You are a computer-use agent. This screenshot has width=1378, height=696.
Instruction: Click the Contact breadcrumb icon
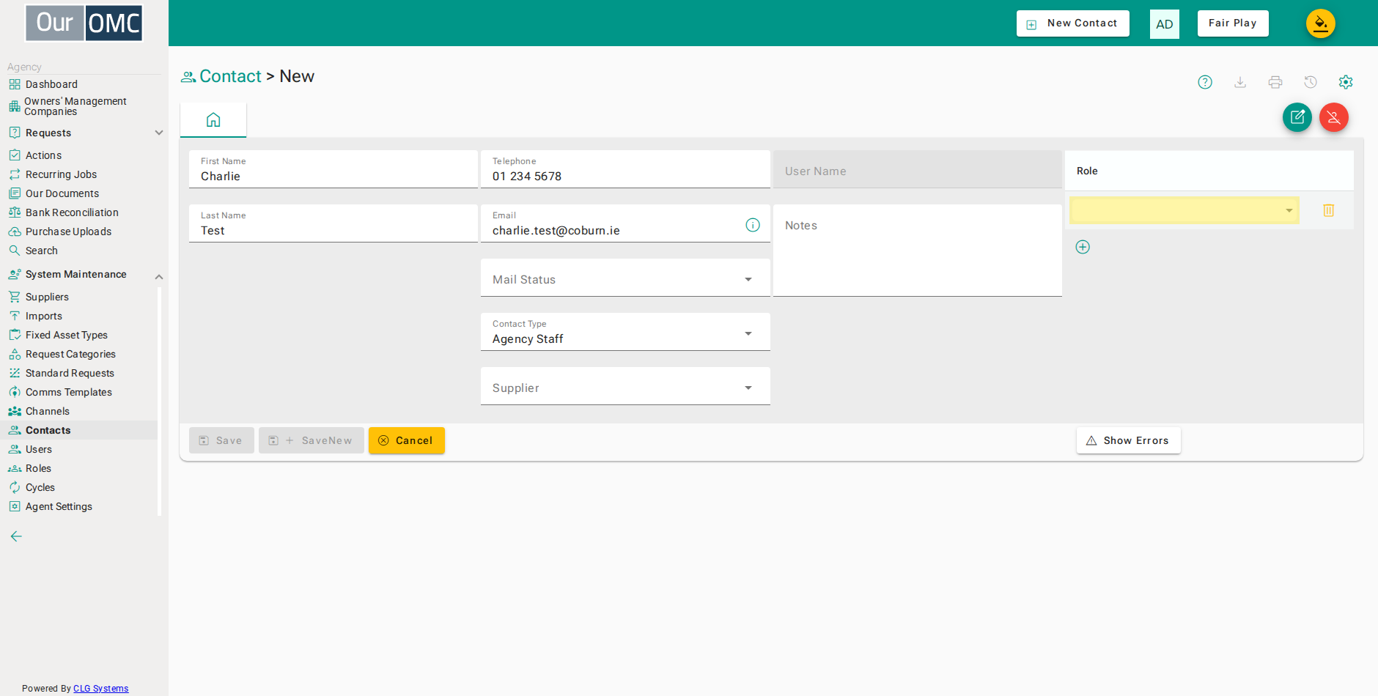point(188,77)
